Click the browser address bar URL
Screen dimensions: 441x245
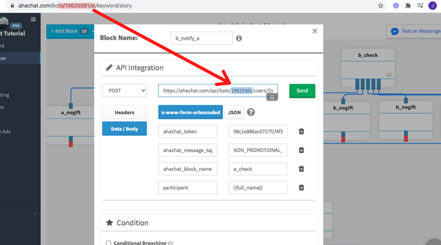pos(75,5)
